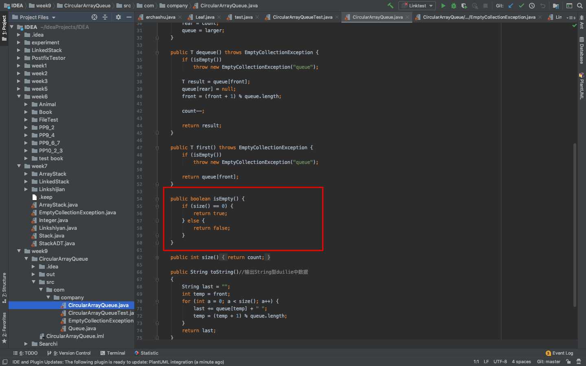
Task: Click editor vertical scrollbar
Action: pyautogui.click(x=575, y=224)
